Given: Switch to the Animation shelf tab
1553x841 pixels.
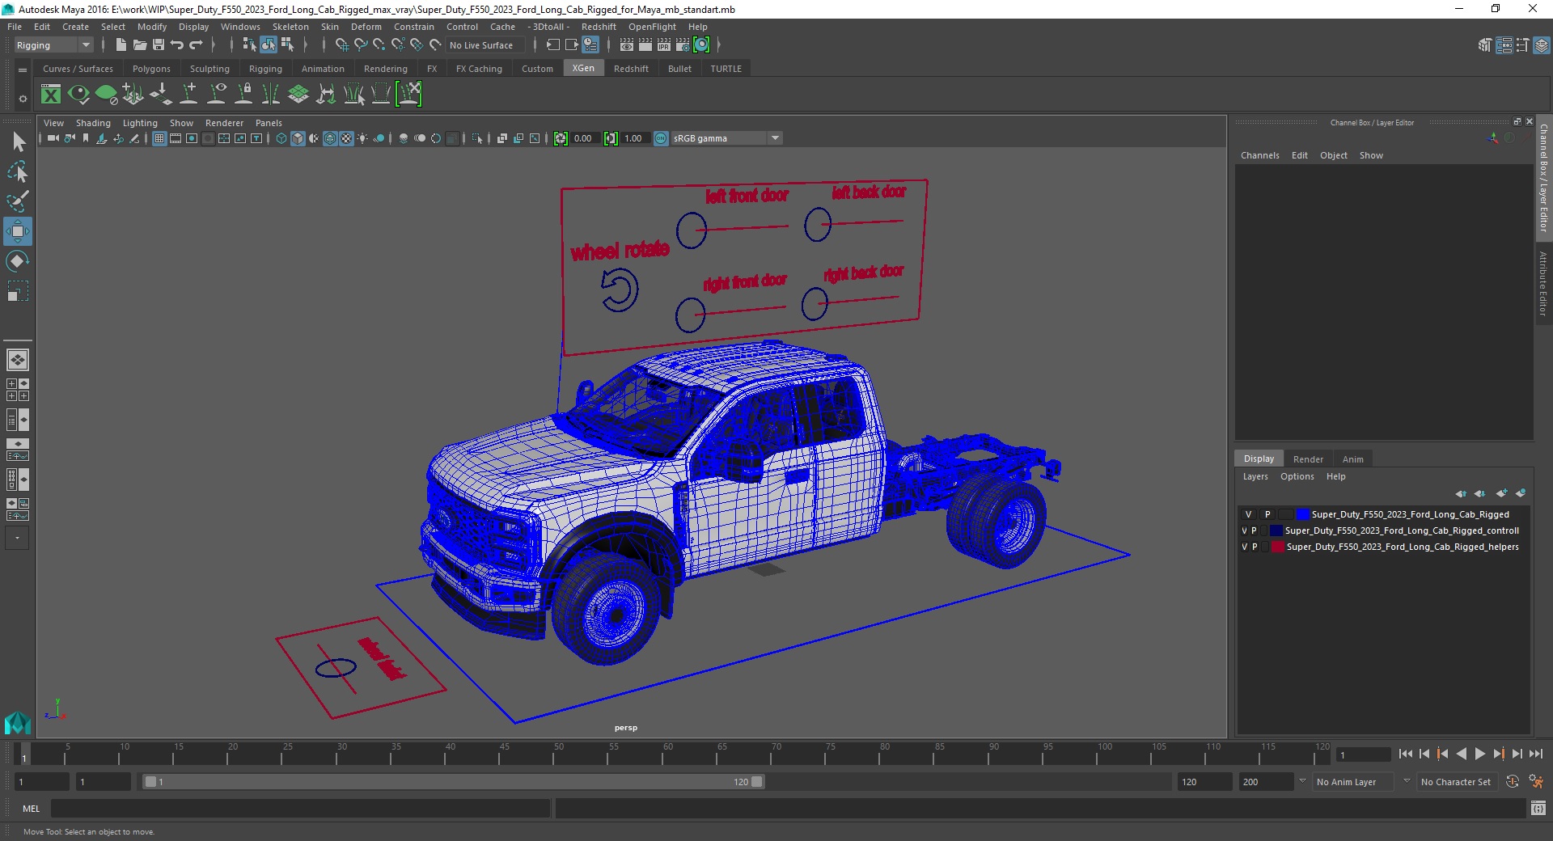Looking at the screenshot, I should point(323,69).
